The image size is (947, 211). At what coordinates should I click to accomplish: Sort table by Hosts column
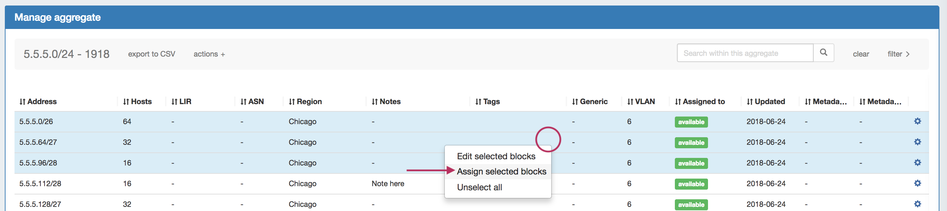(137, 102)
